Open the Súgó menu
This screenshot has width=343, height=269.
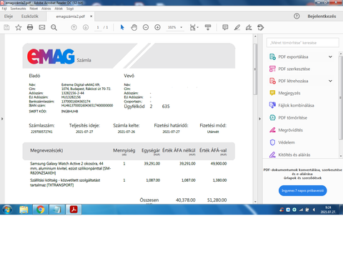point(70,9)
